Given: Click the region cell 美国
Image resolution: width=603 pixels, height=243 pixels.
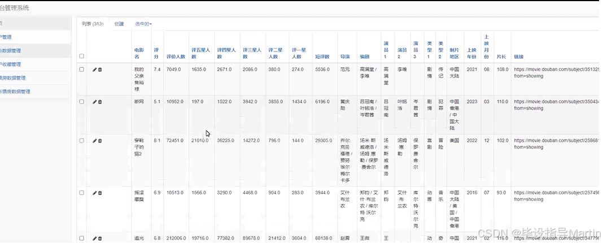Looking at the screenshot, I should click(x=454, y=141).
